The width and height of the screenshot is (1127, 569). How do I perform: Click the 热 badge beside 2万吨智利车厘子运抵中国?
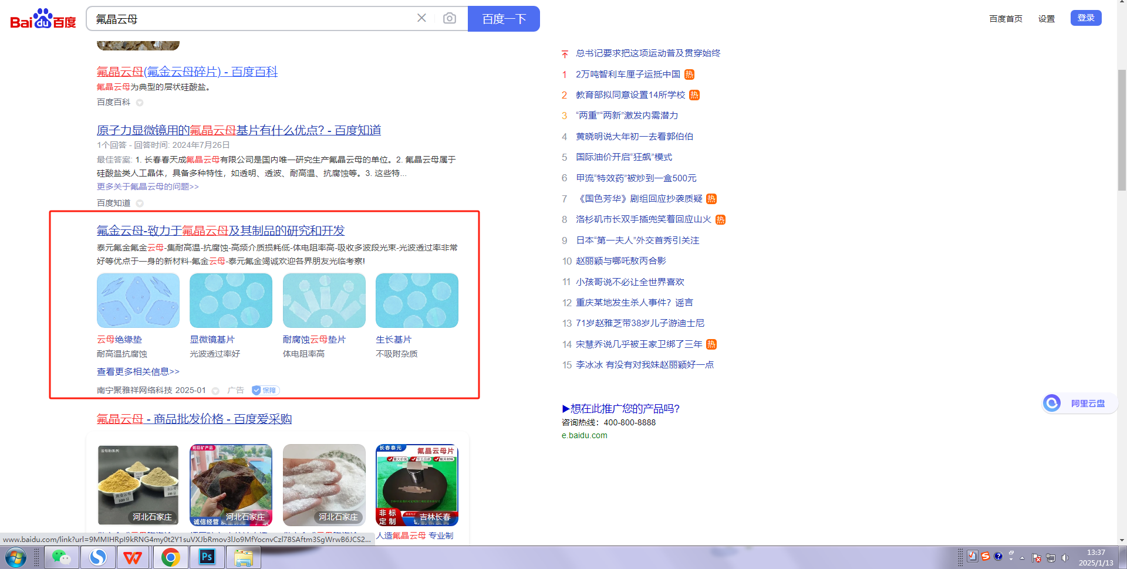click(689, 74)
